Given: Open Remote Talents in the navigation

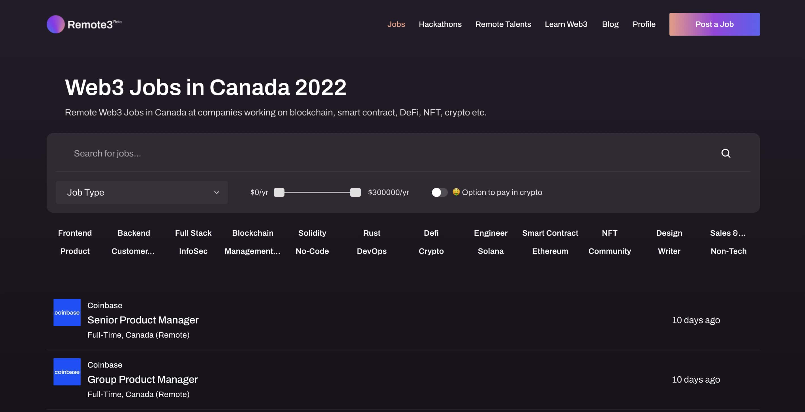Looking at the screenshot, I should tap(503, 24).
